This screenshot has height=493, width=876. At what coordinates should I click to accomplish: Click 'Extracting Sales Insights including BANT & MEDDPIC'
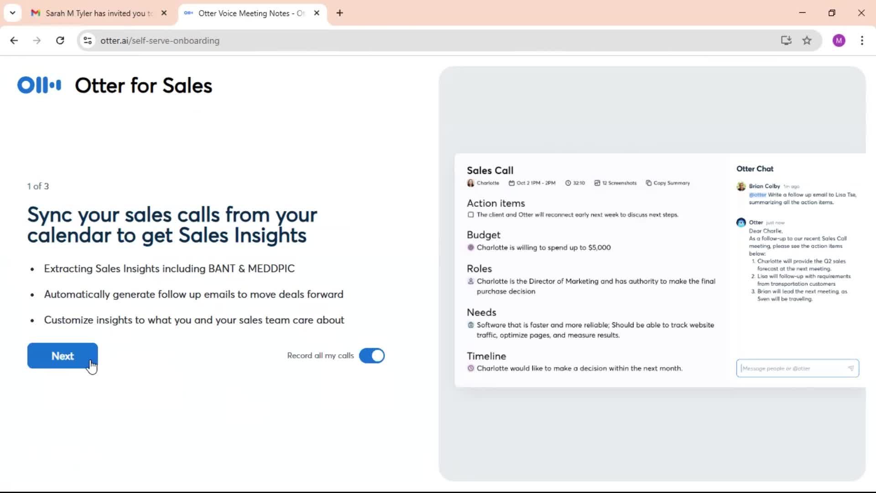169,268
